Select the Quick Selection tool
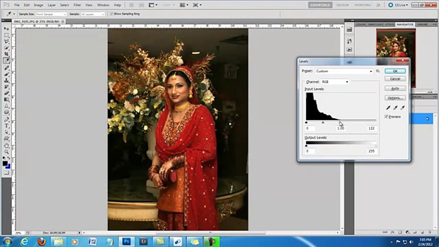439x247 pixels. 7,48
